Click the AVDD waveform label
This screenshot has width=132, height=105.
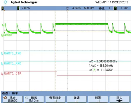point(8,35)
